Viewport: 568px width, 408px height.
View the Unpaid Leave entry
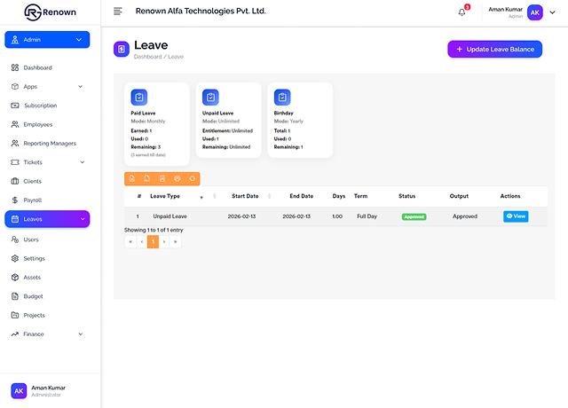coord(515,216)
